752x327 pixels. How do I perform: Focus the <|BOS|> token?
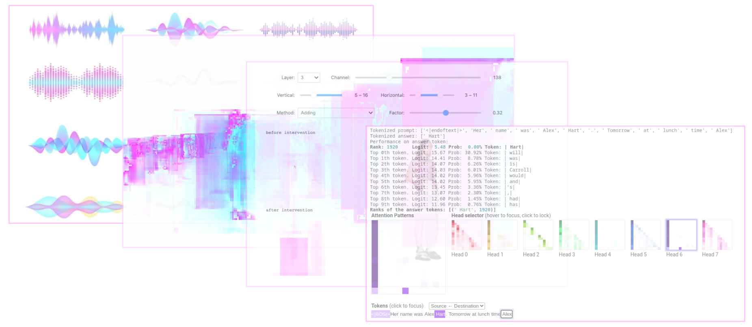(x=380, y=314)
